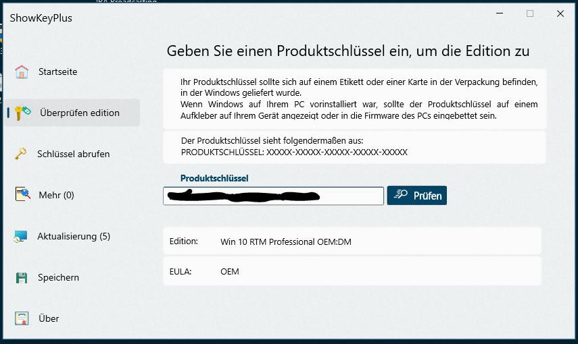Click the search icon inside Prüfen button
The width and height of the screenshot is (578, 344).
click(x=401, y=195)
